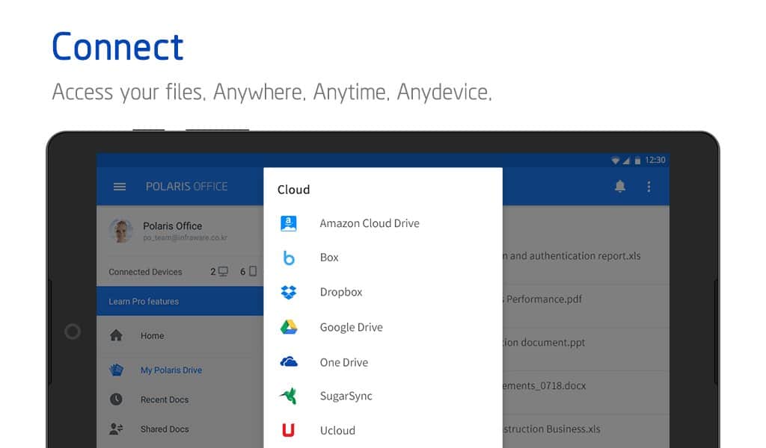Open Recent Docs in sidebar
Viewport: 766px width, 448px height.
tap(164, 399)
